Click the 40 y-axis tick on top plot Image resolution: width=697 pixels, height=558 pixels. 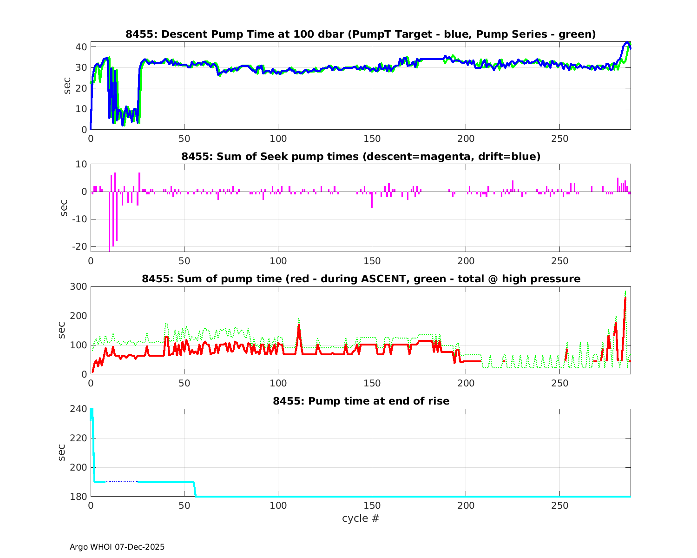click(81, 47)
